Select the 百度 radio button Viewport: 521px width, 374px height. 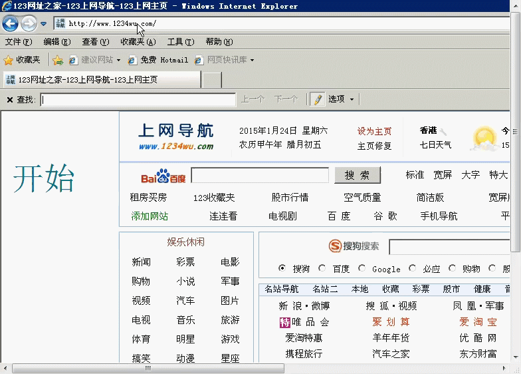pyautogui.click(x=322, y=268)
